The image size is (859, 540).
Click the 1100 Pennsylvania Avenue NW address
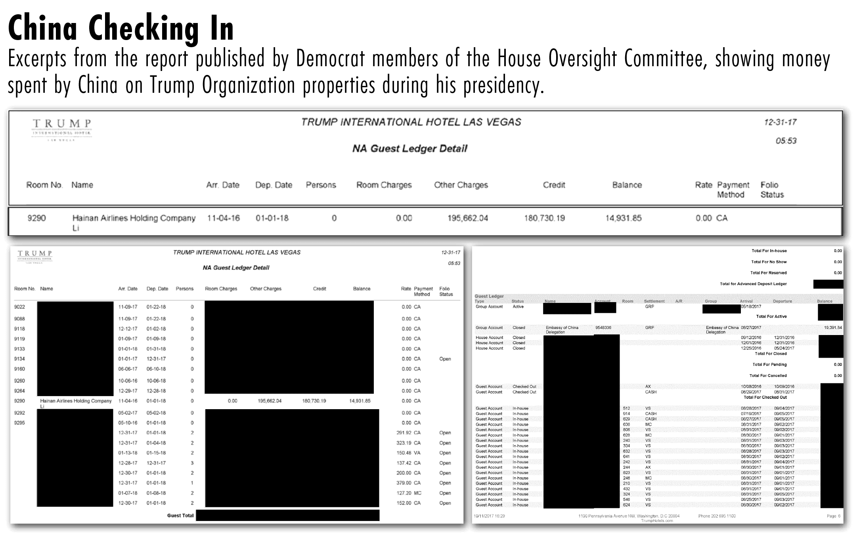[x=629, y=516]
